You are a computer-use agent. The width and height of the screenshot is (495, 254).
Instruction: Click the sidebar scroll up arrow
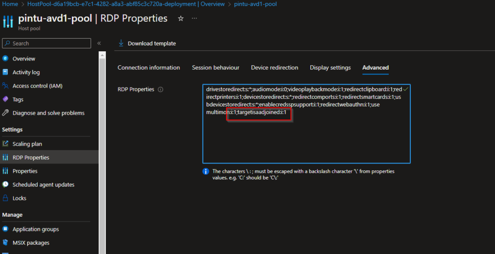[102, 55]
